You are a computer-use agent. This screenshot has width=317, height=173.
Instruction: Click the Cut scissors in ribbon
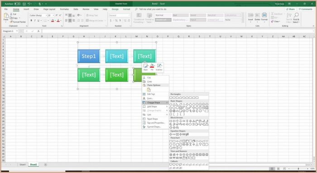pos(11,14)
